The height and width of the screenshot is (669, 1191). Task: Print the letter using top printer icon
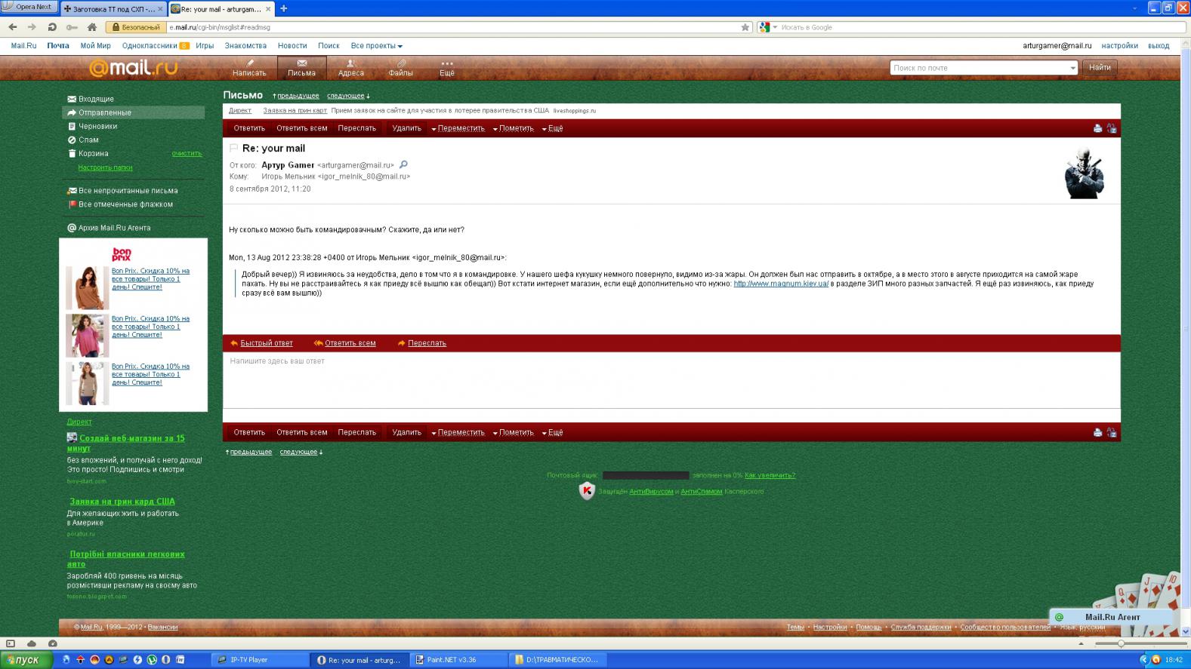[1097, 128]
